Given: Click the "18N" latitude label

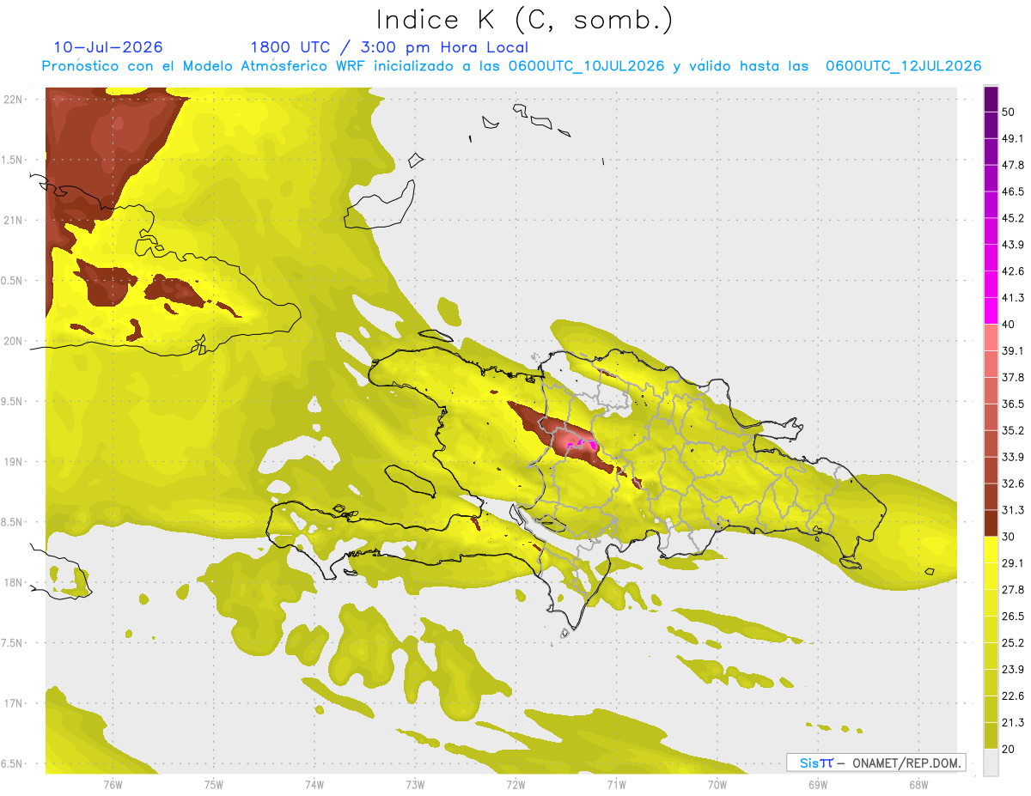Looking at the screenshot, I should [x=15, y=582].
